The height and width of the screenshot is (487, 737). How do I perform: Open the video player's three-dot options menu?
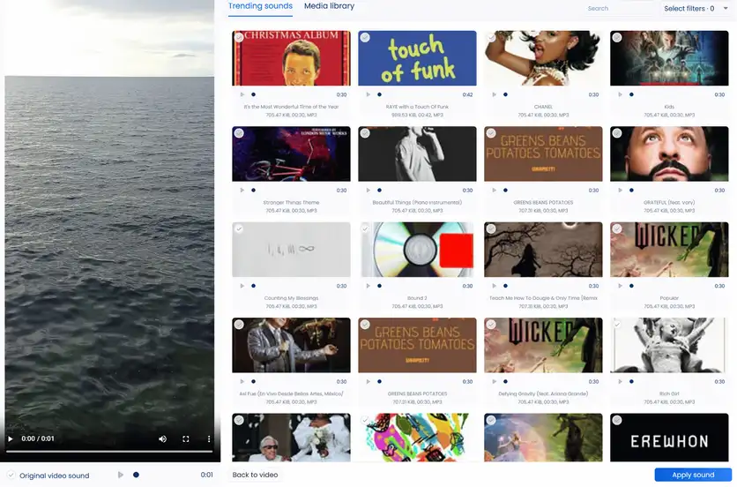[209, 438]
